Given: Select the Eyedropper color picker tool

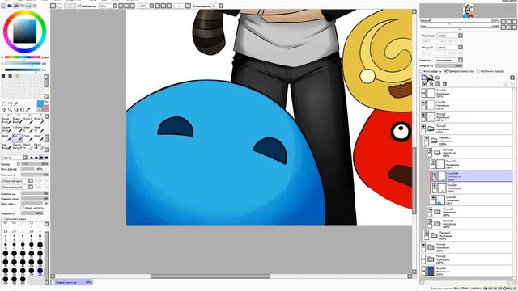Looking at the screenshot, I should coord(28,110).
